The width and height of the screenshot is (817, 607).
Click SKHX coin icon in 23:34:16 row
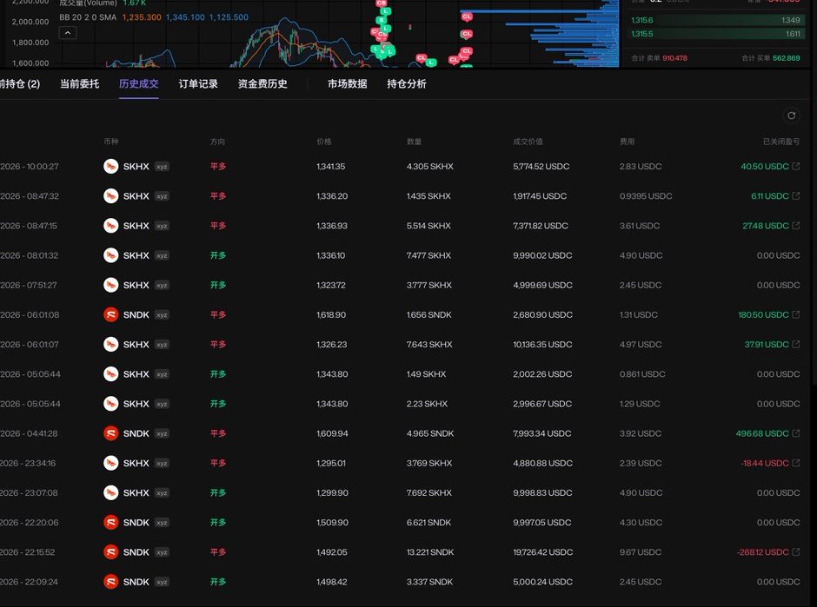pyautogui.click(x=110, y=463)
